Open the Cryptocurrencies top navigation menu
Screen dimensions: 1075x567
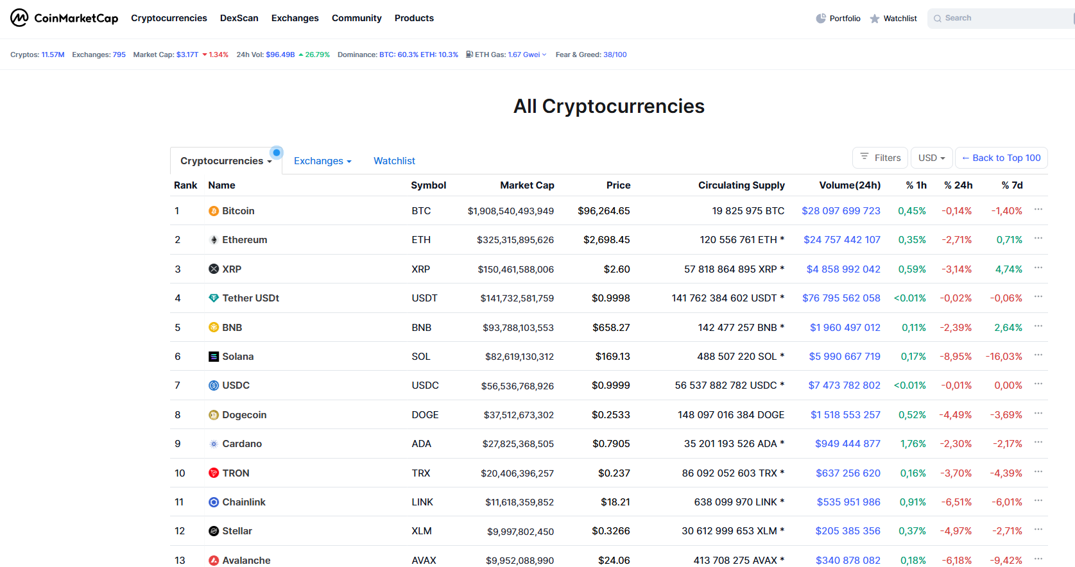click(169, 18)
